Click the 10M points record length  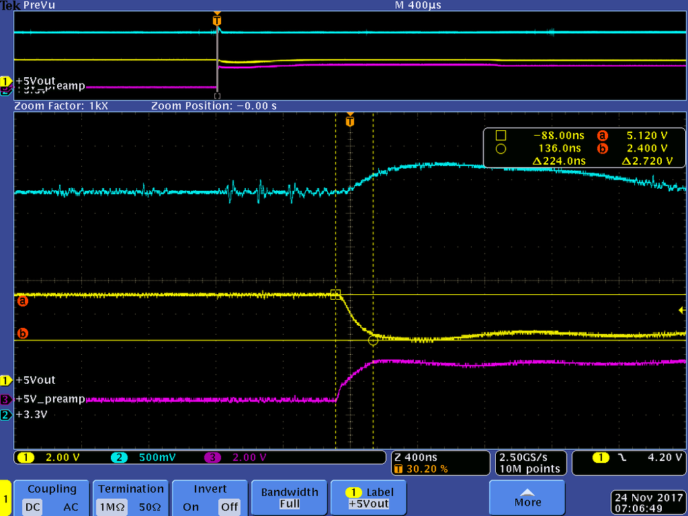pos(530,469)
